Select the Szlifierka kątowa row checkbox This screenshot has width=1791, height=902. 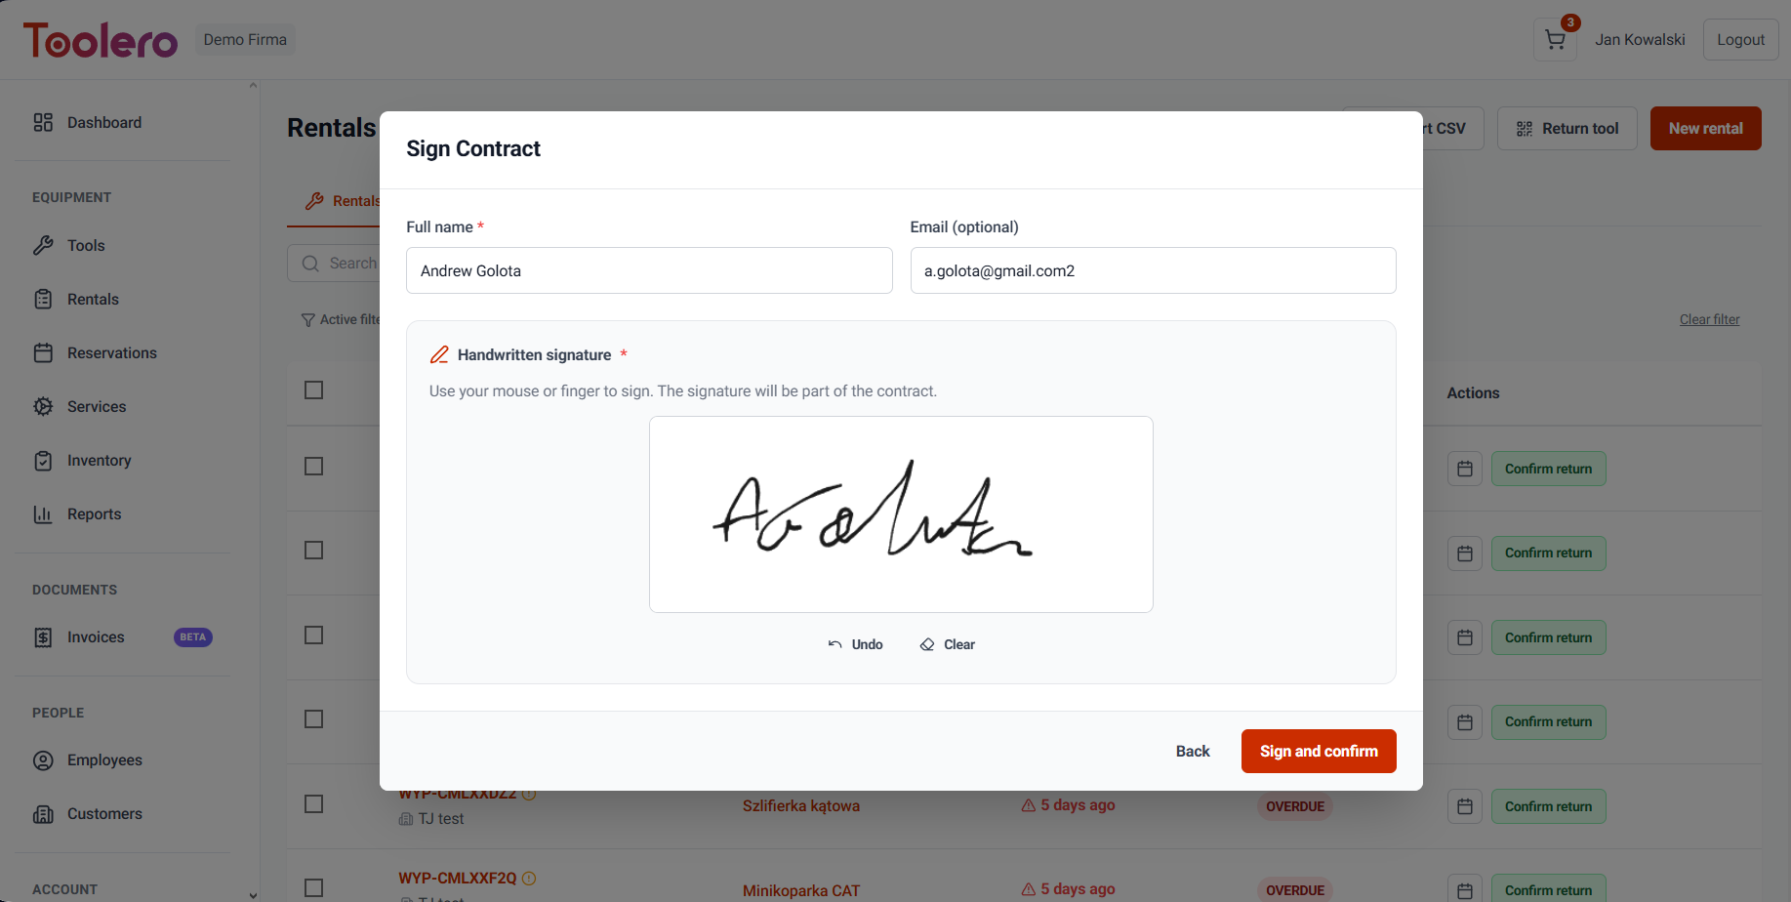(313, 804)
